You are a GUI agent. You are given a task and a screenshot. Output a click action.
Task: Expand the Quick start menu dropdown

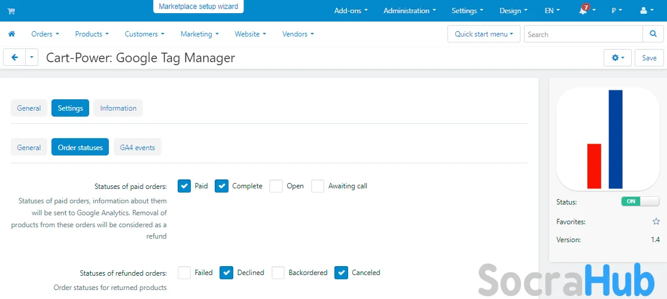point(484,34)
